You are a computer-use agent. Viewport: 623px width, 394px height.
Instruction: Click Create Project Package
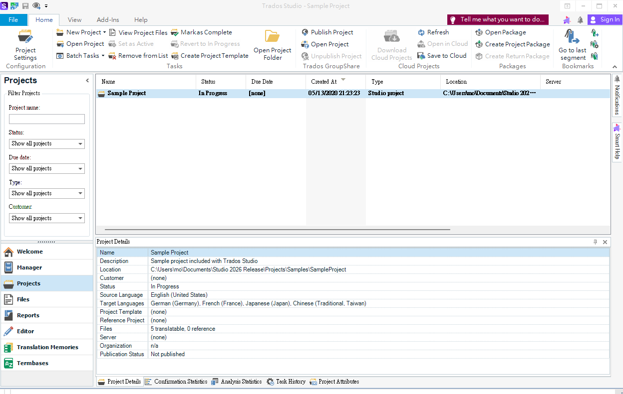tap(513, 44)
